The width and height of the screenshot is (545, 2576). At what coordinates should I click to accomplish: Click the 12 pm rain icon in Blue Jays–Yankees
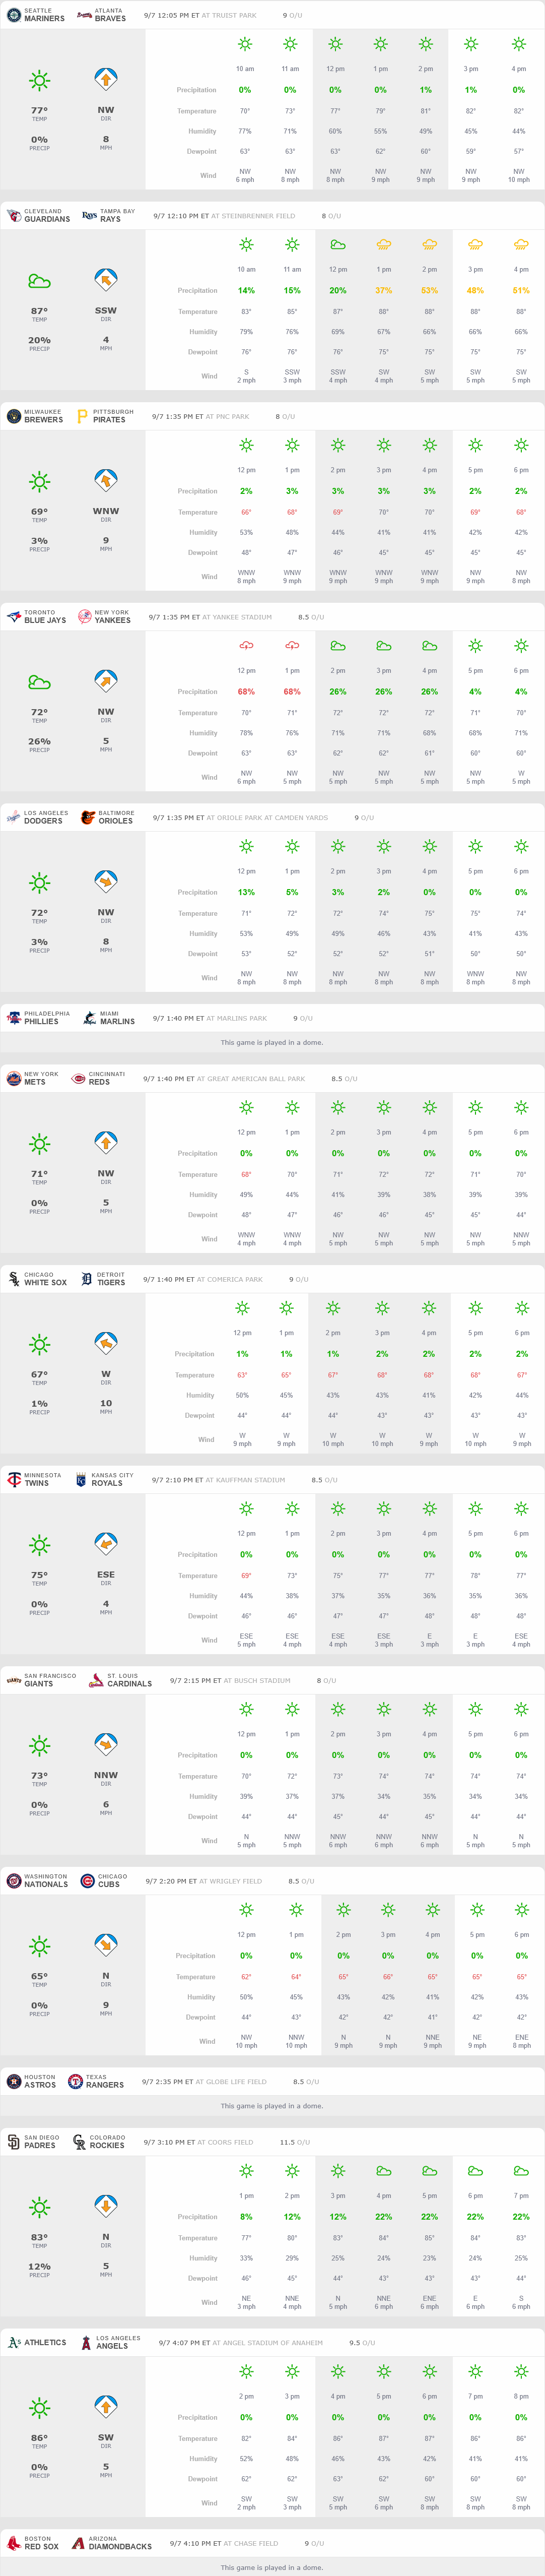pyautogui.click(x=246, y=646)
